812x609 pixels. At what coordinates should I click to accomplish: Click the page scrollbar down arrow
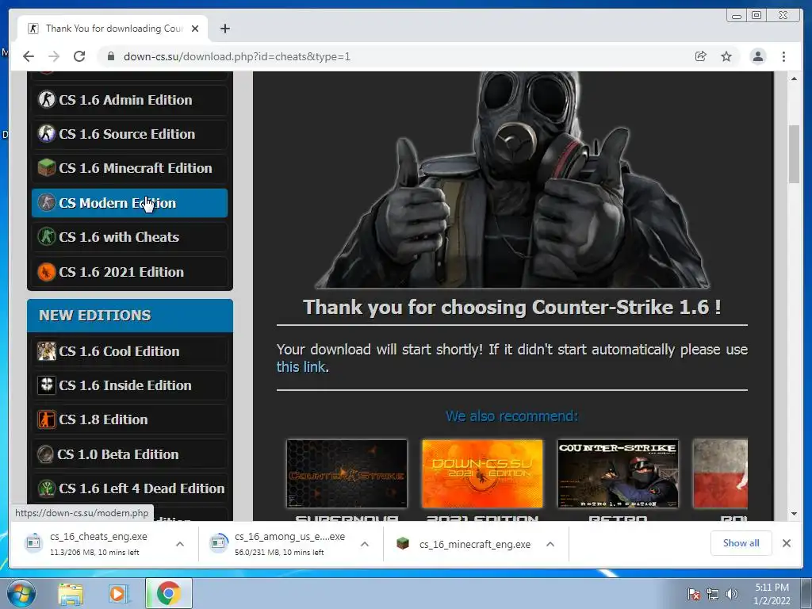pyautogui.click(x=794, y=514)
